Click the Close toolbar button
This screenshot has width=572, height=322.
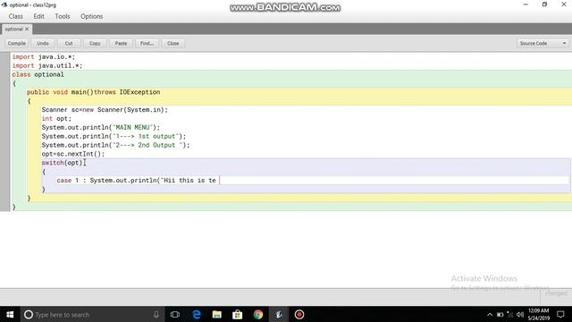point(172,43)
